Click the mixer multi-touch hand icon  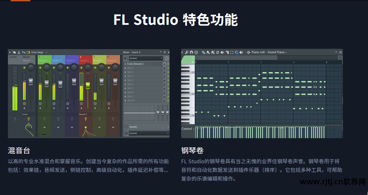tap(14, 52)
